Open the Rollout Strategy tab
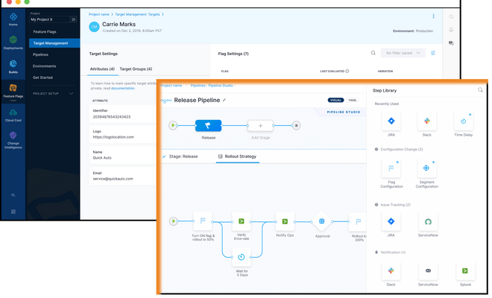This screenshot has height=298, width=492. [236, 157]
